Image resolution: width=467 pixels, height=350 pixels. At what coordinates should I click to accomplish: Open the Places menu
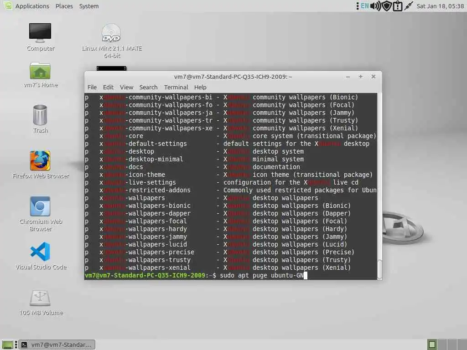[64, 6]
